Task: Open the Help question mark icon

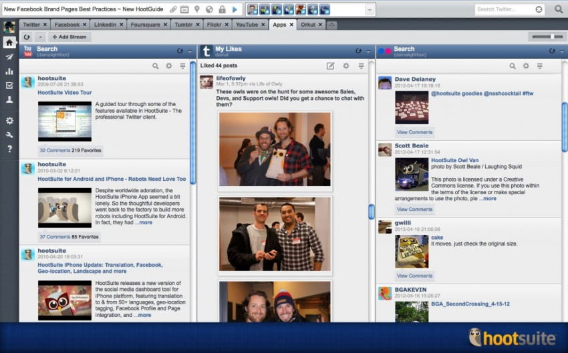Action: click(9, 149)
